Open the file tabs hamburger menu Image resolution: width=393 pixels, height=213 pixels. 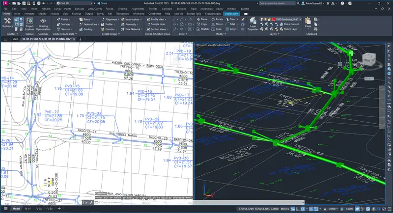5,39
